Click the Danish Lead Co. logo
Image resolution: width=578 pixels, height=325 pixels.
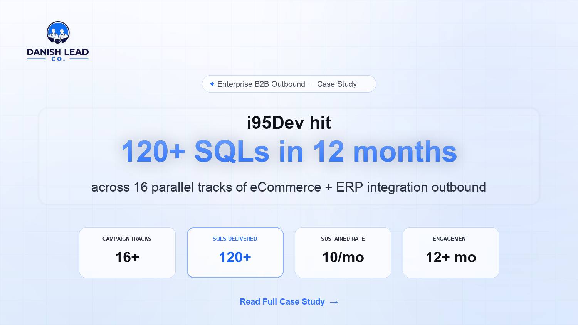[x=58, y=41]
